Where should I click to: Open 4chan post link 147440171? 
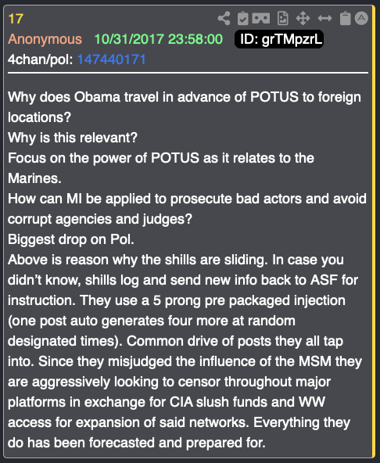[112, 59]
